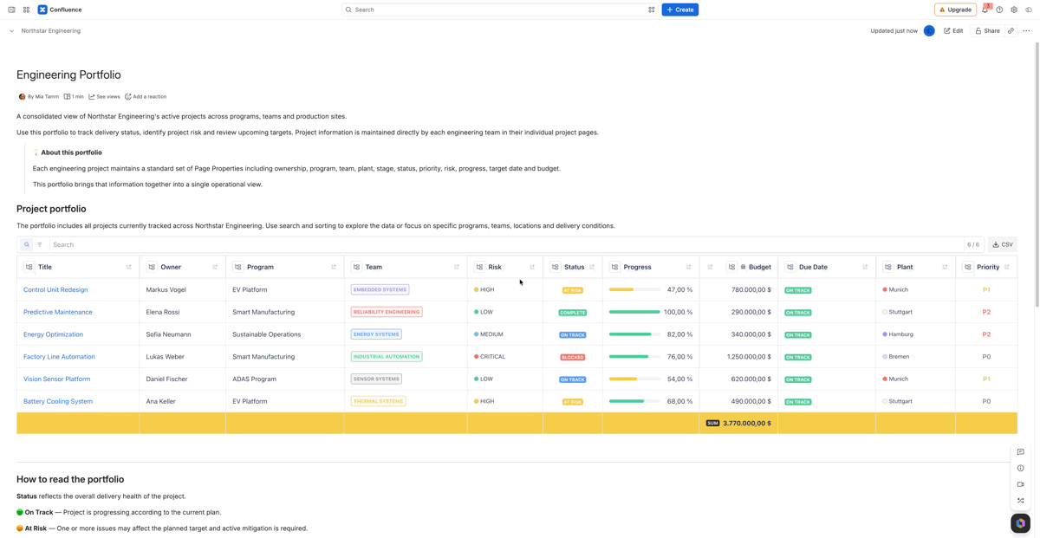Open user avatar next to Updated just now
Viewport: 1040px width, 538px height.
929,31
